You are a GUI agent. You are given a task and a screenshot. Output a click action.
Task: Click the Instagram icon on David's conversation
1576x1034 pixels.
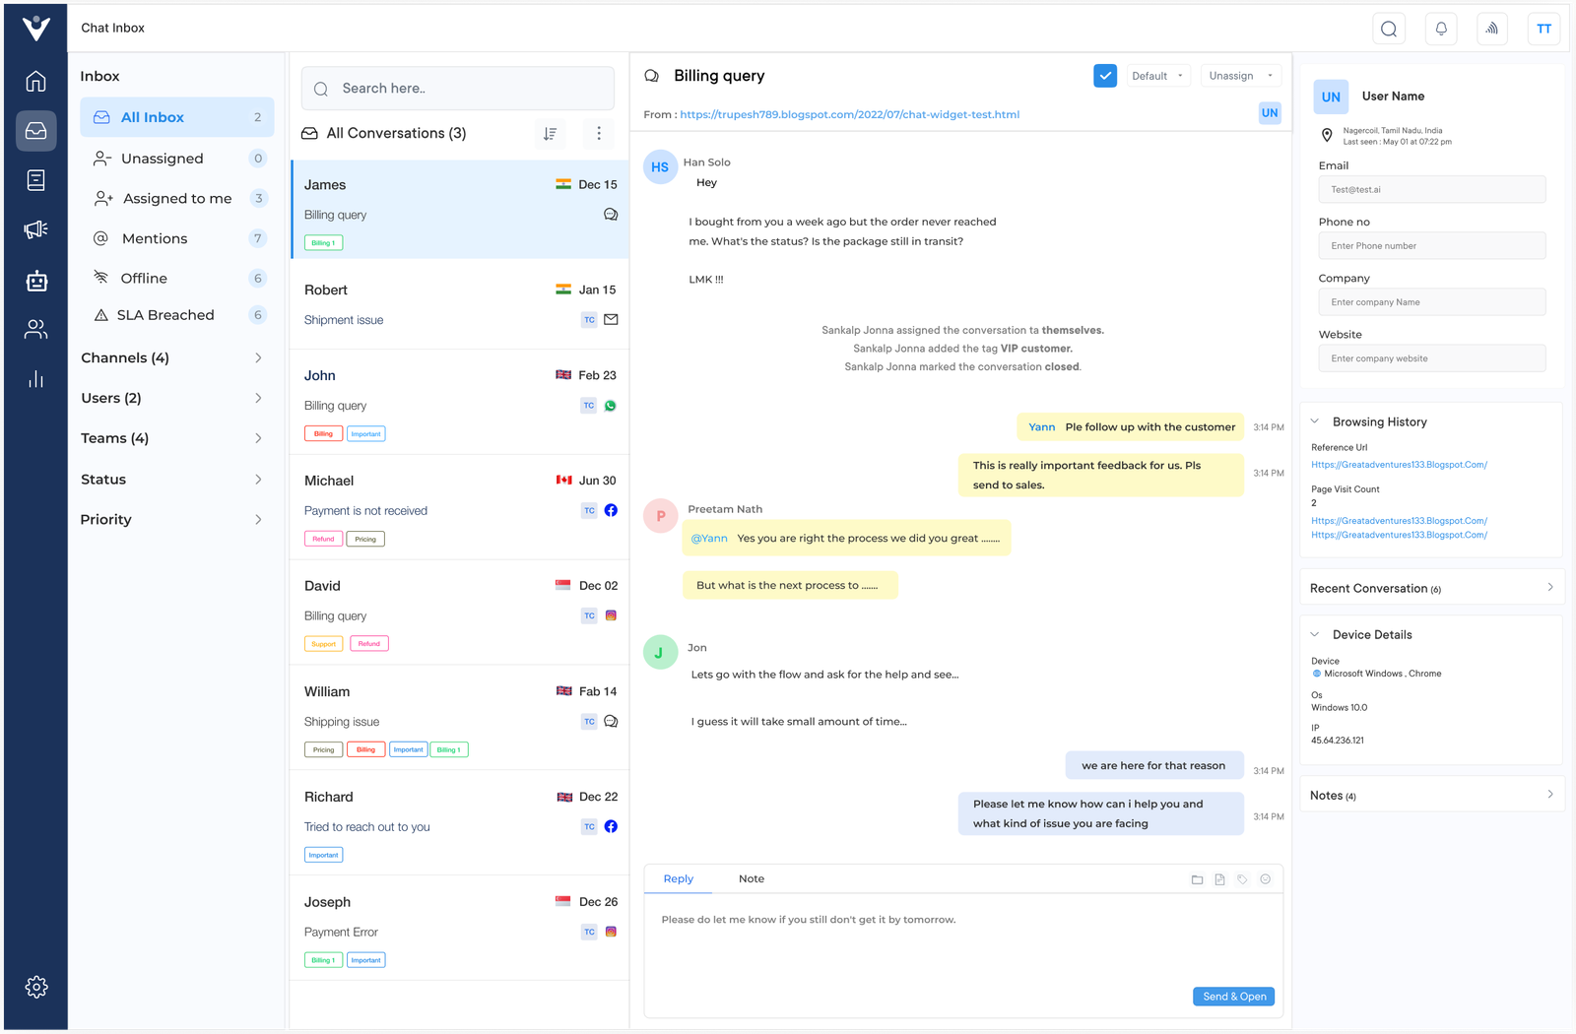pos(611,615)
